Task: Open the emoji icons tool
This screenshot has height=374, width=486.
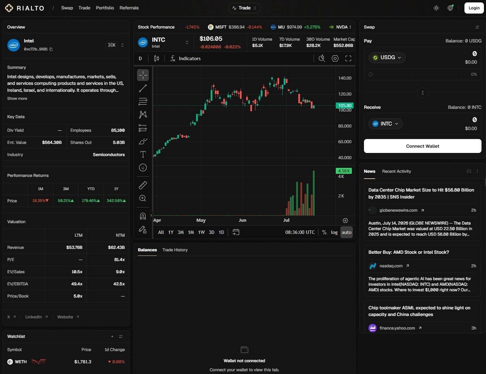Action: pyautogui.click(x=143, y=168)
